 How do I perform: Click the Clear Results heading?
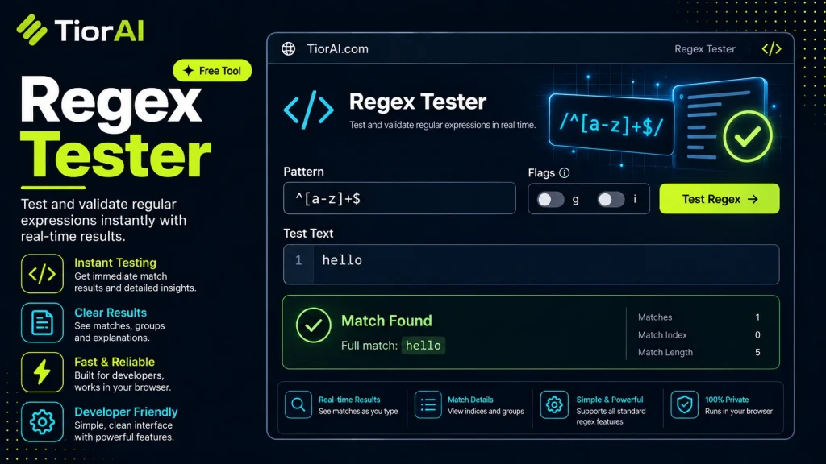[x=111, y=313]
